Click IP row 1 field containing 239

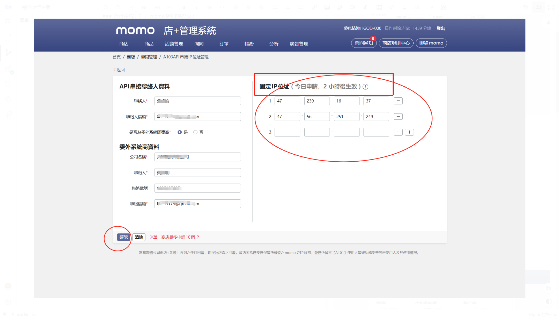pos(317,101)
